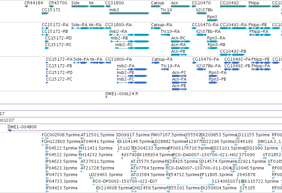Select the Catsup gene label
The width and height of the screenshot is (282, 193).
pos(157,3)
